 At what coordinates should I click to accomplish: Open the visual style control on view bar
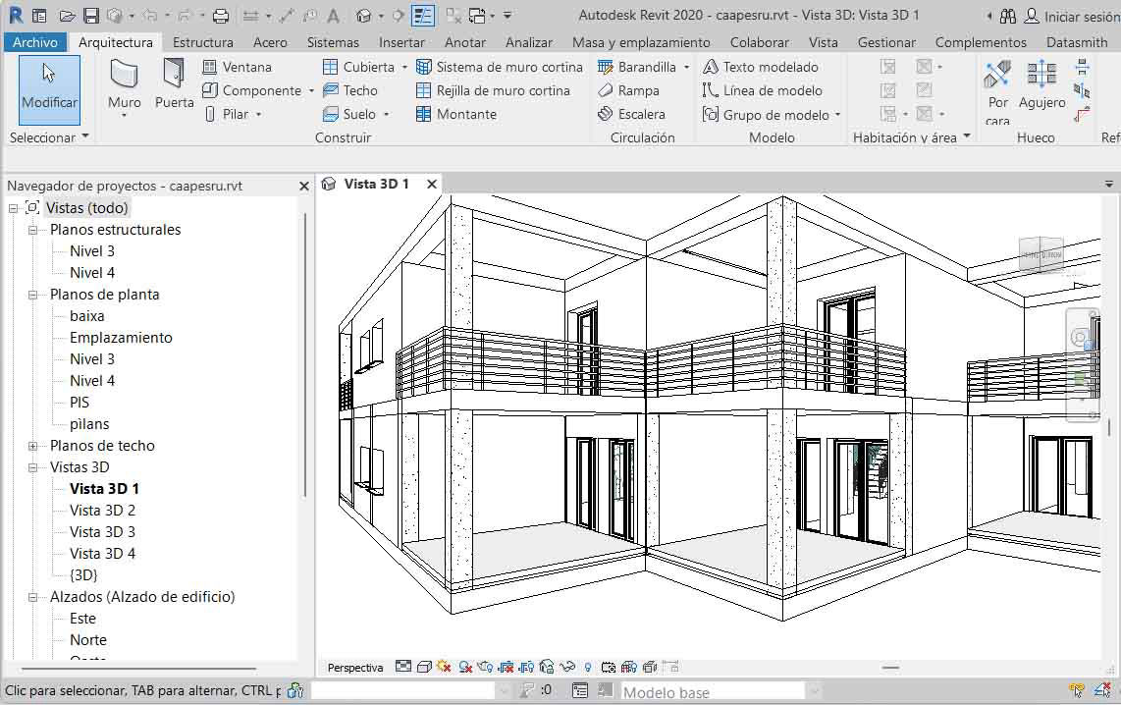423,667
